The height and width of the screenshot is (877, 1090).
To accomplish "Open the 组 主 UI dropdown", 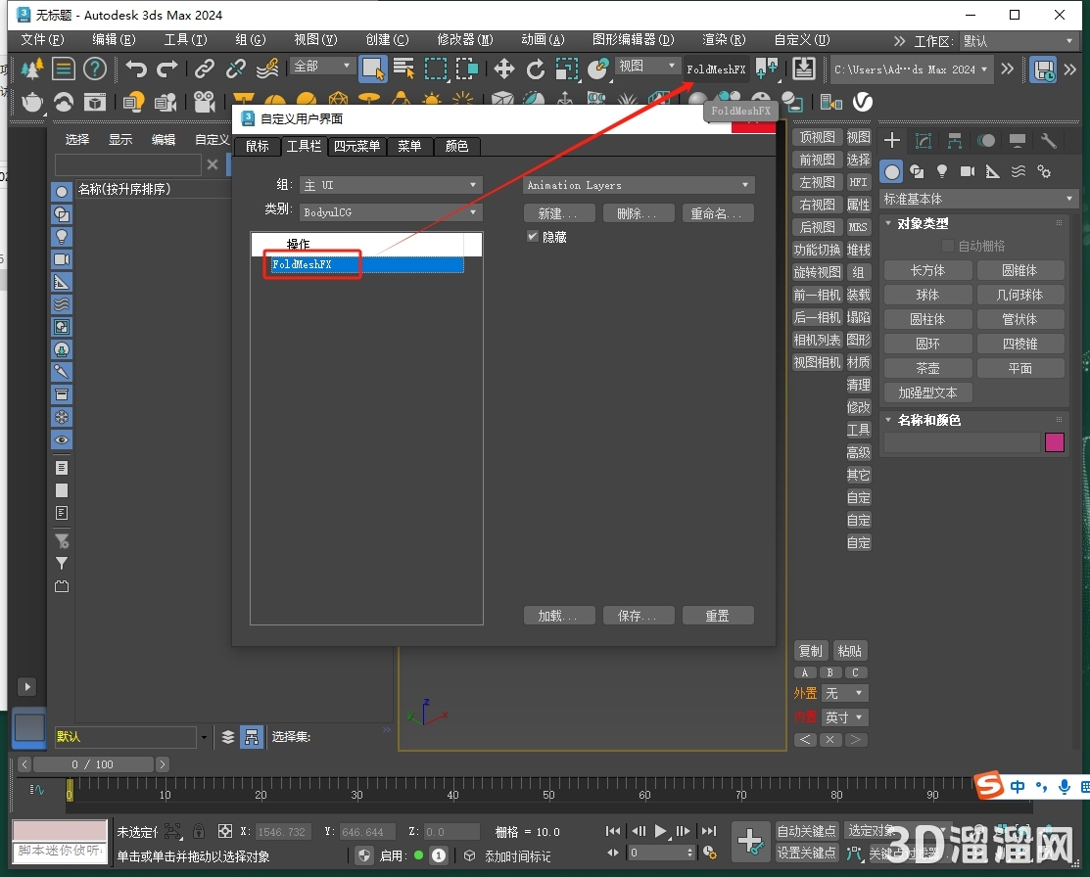I will [x=391, y=186].
